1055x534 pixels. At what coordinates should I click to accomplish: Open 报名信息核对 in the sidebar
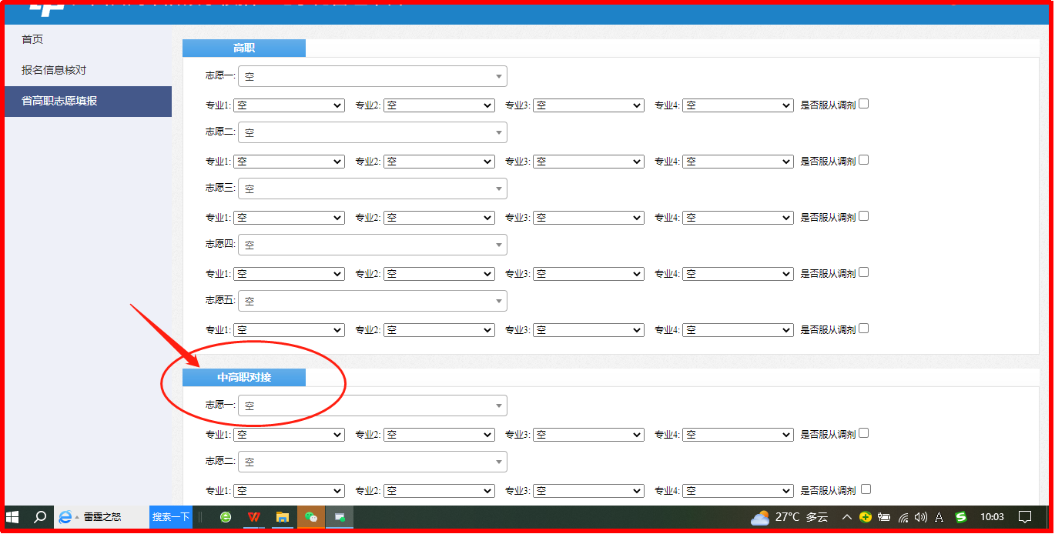point(54,70)
